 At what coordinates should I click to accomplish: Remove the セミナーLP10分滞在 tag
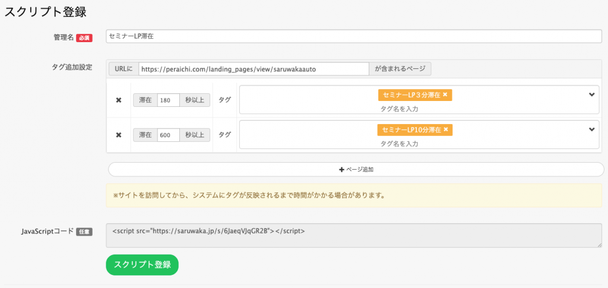pos(445,129)
